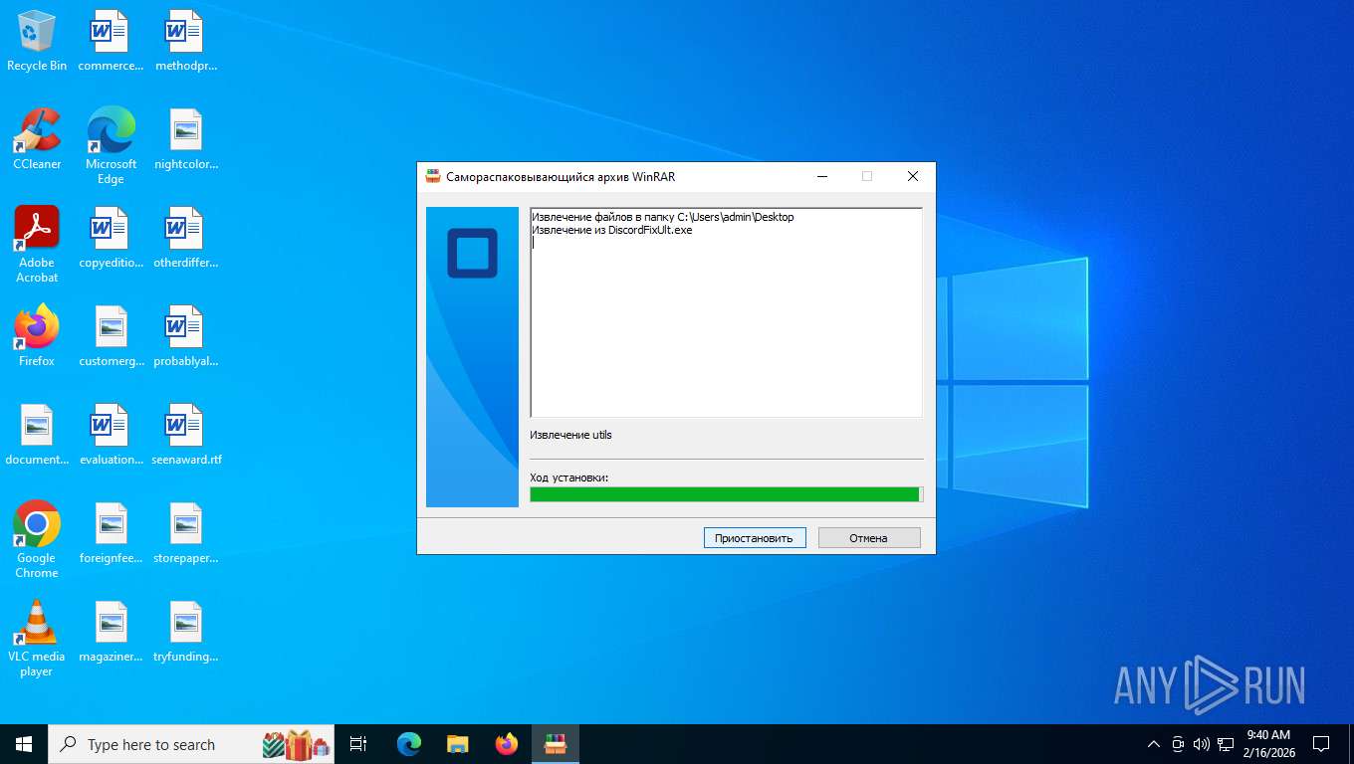
Task: Select the Recycle Bin desktop icon
Action: 37,41
